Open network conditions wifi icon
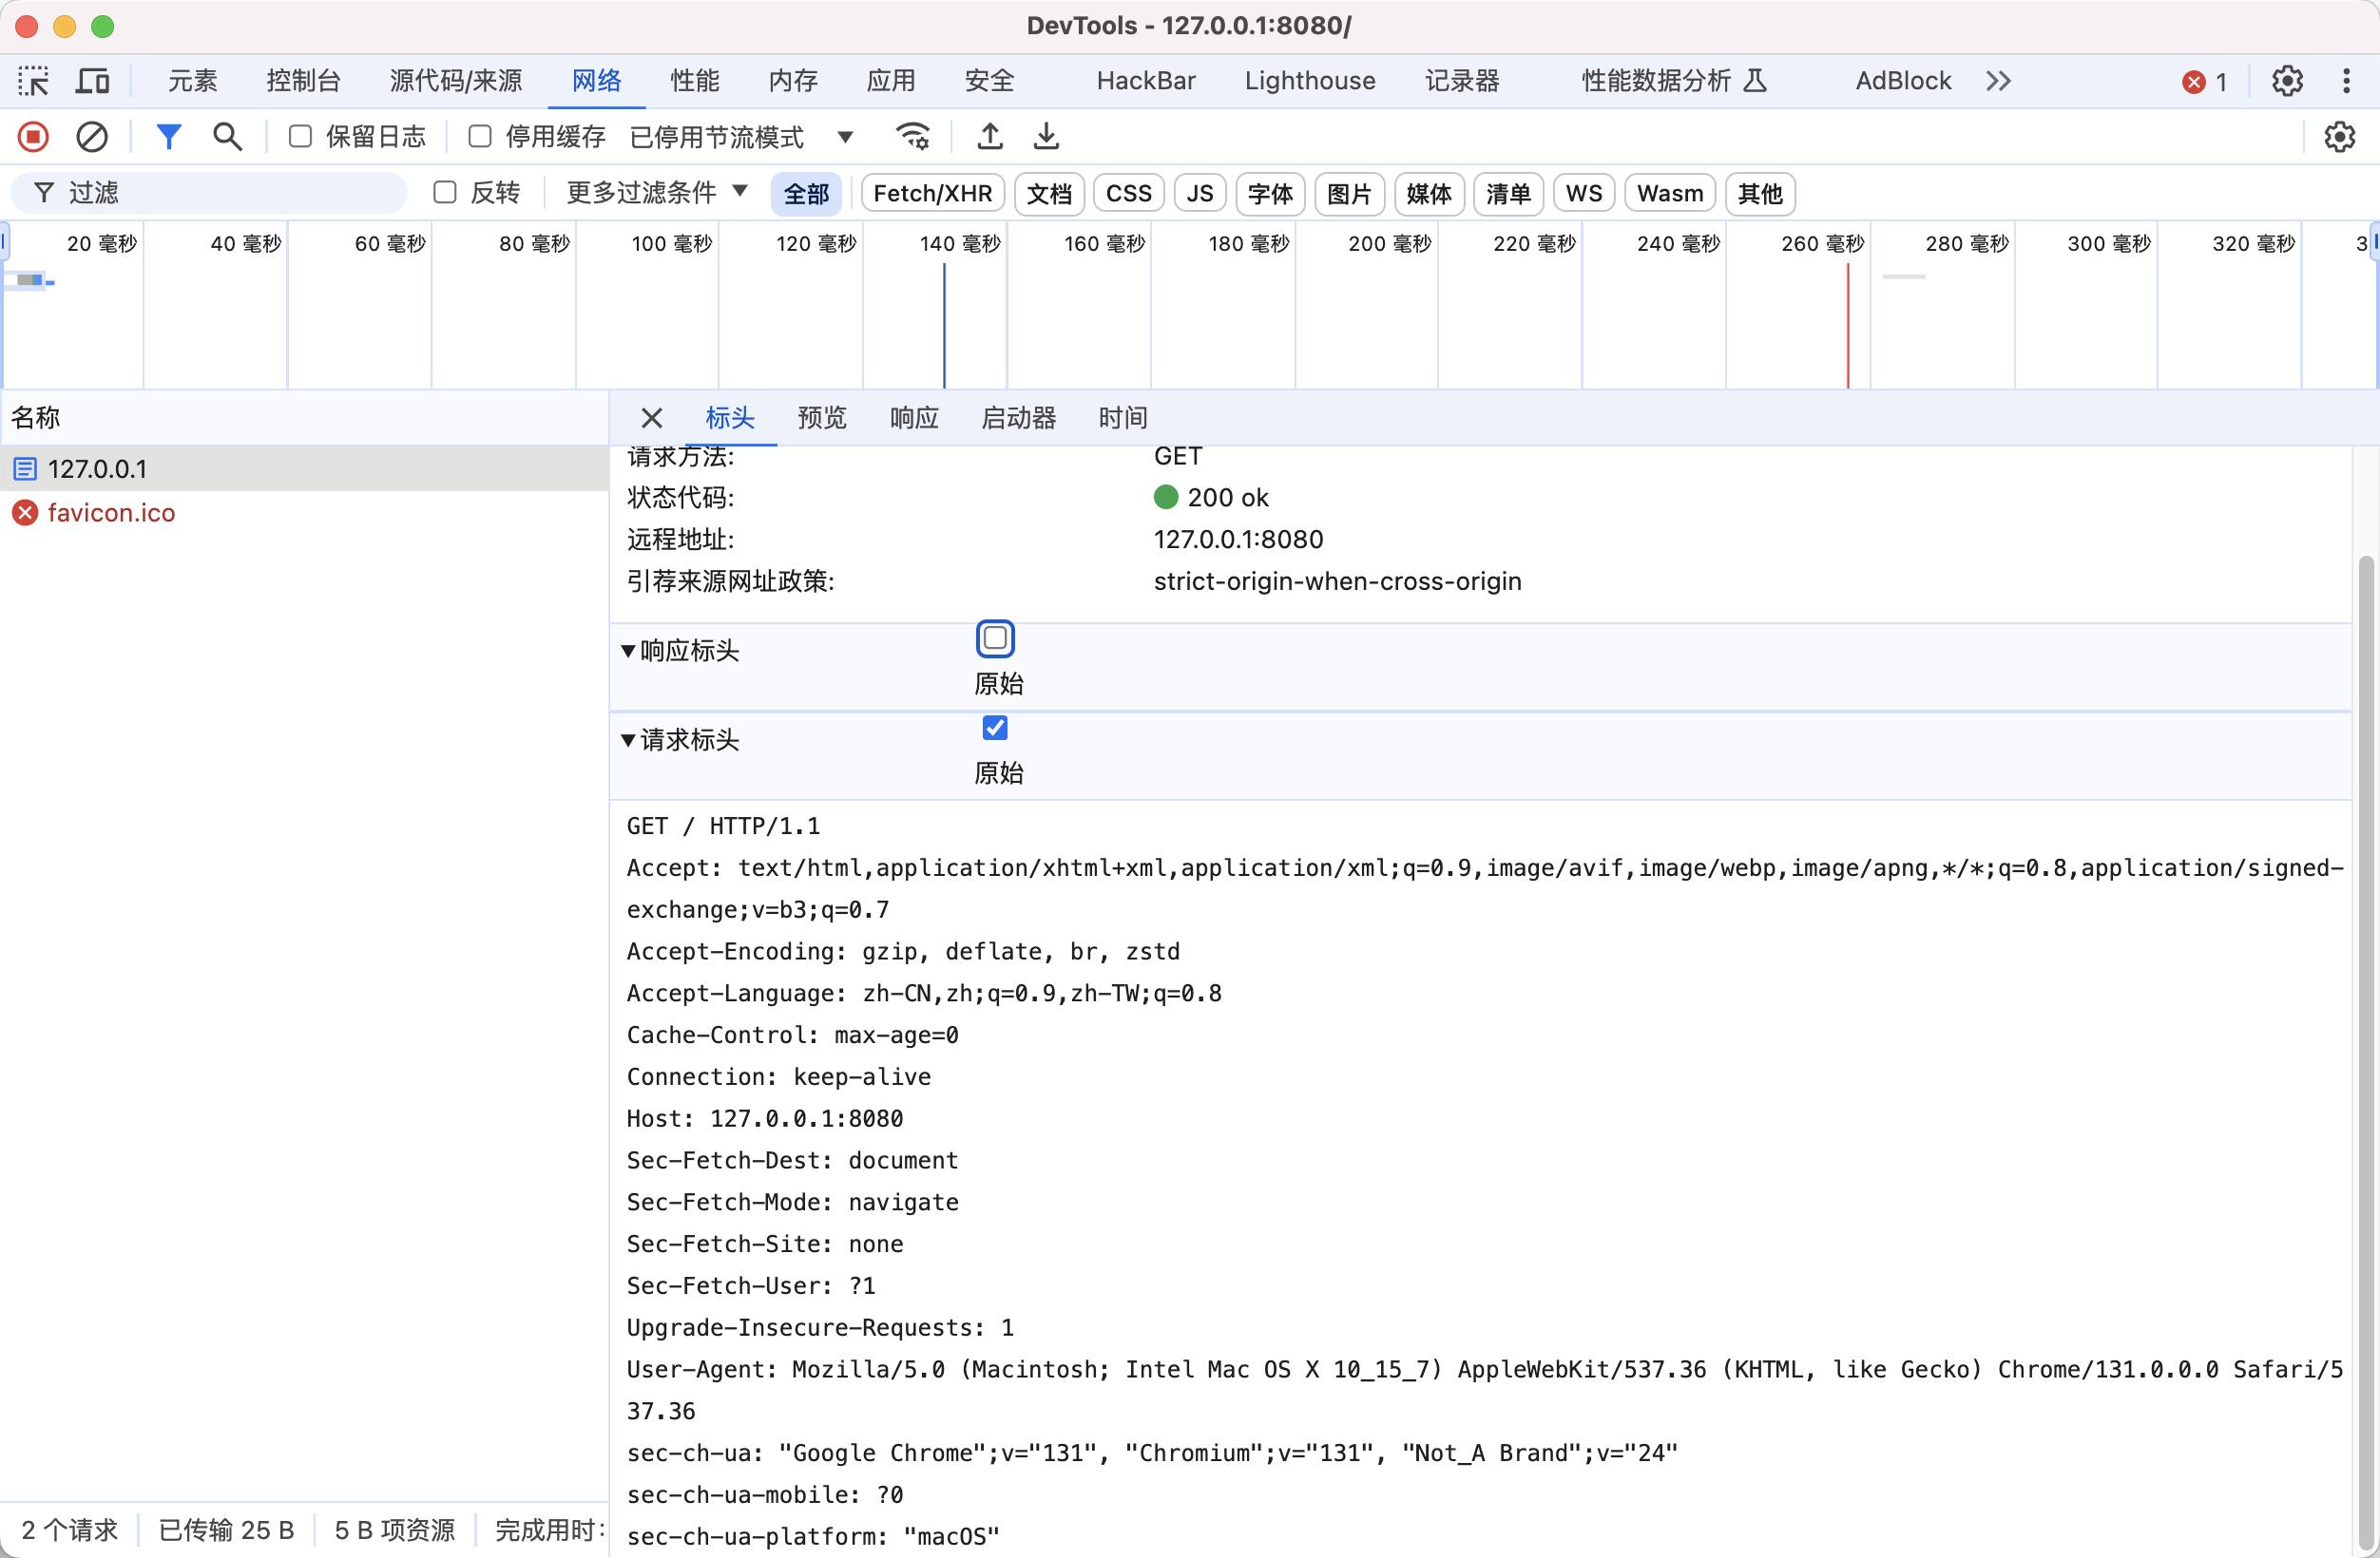The width and height of the screenshot is (2380, 1558). coord(912,137)
